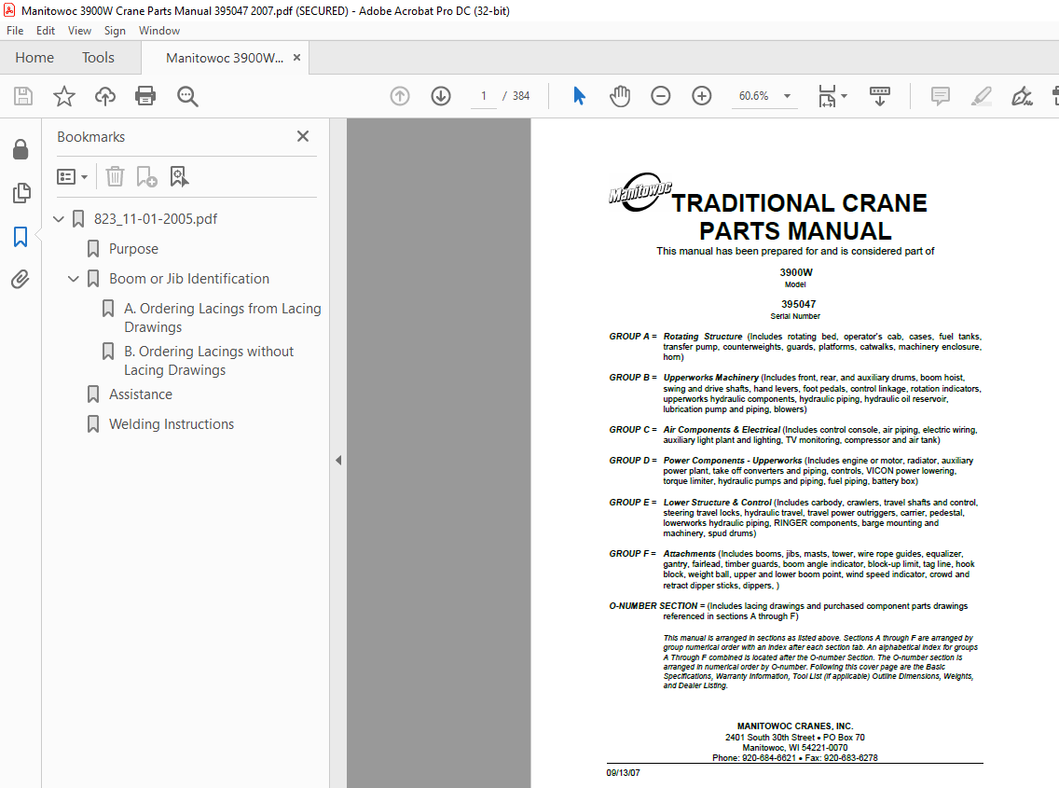Open security lock panel in sidebar
Viewport: 1059px width, 788px height.
(21, 149)
